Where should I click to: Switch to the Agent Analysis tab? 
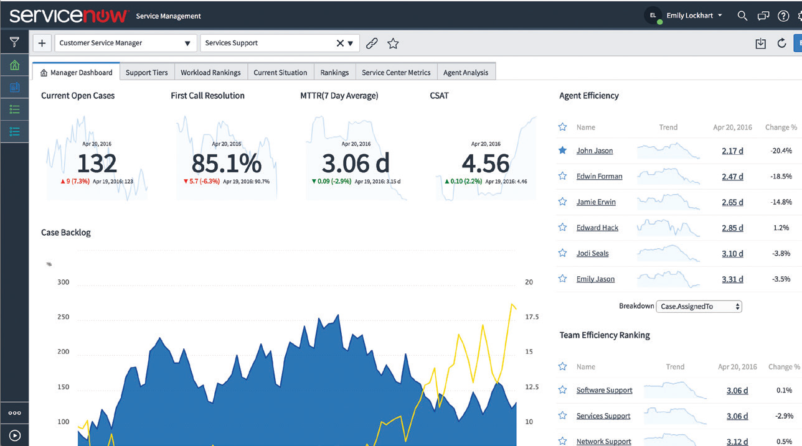[x=466, y=72]
